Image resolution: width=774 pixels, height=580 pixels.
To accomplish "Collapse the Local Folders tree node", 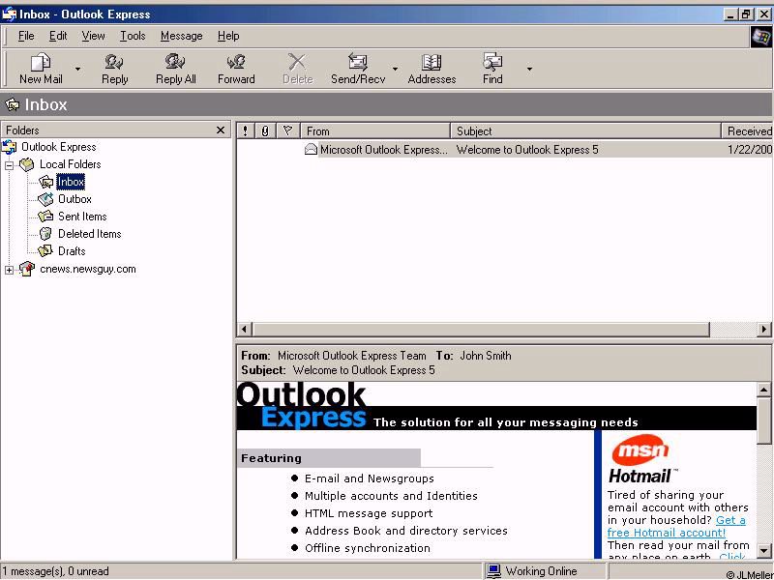I will pos(10,165).
